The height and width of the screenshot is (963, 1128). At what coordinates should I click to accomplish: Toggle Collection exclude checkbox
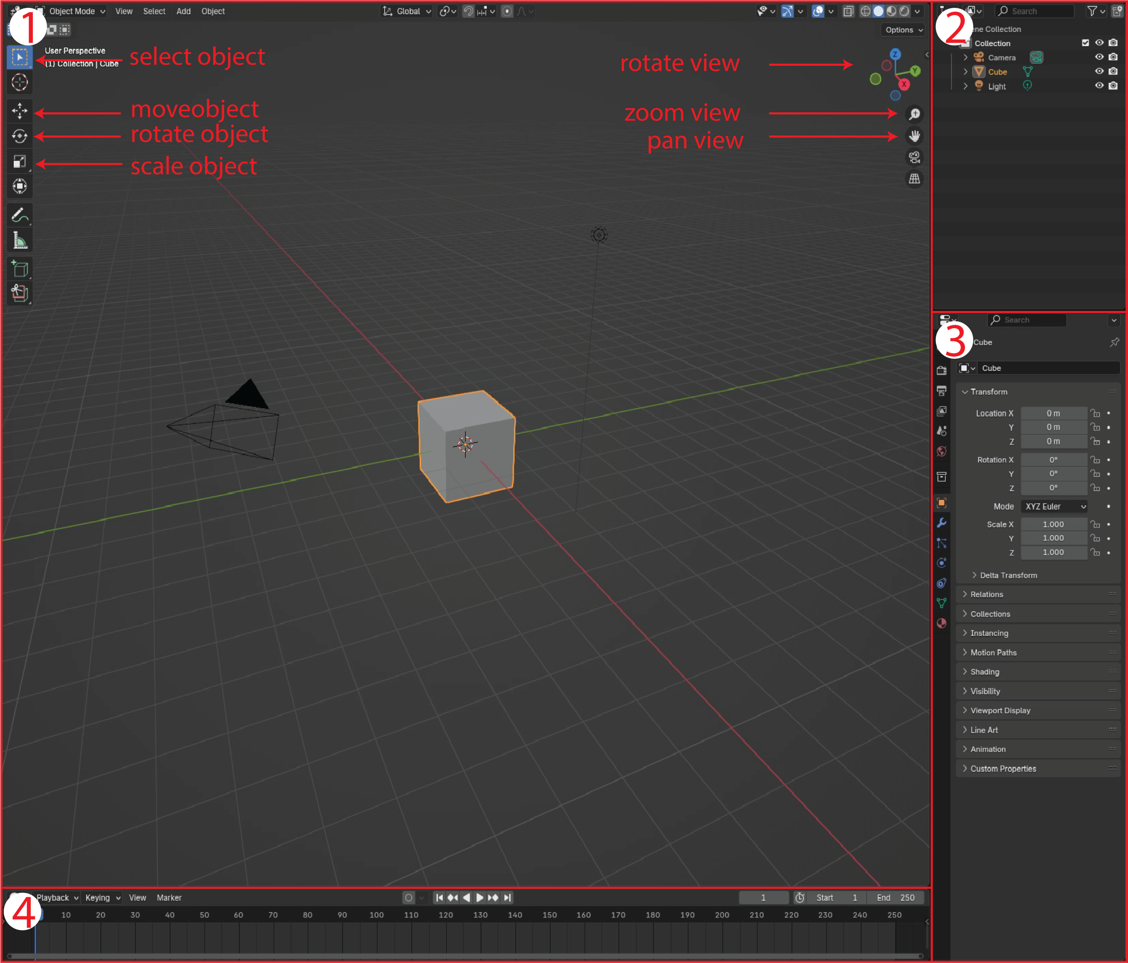click(x=1085, y=43)
